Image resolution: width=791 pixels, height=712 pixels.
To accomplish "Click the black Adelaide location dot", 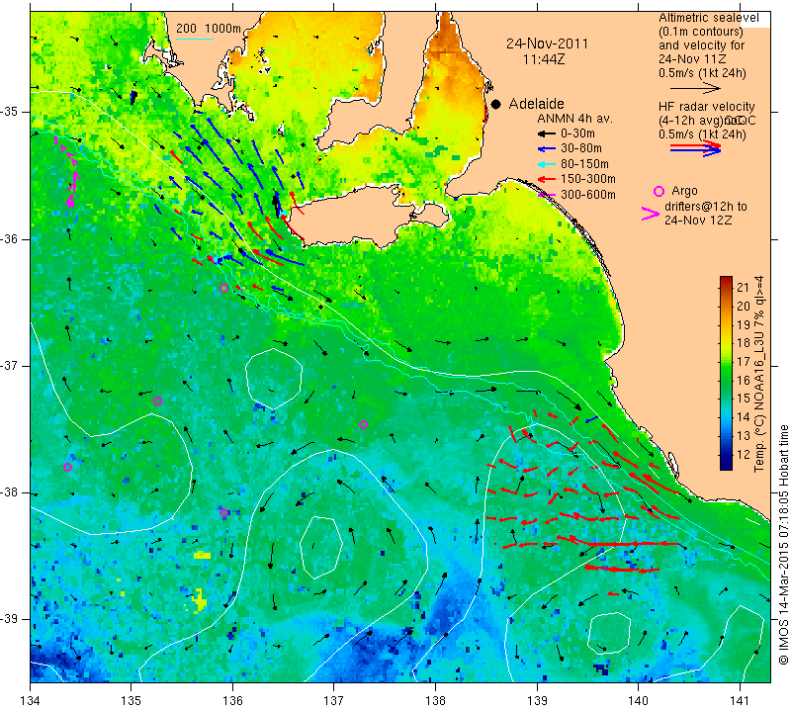I will click(x=496, y=105).
